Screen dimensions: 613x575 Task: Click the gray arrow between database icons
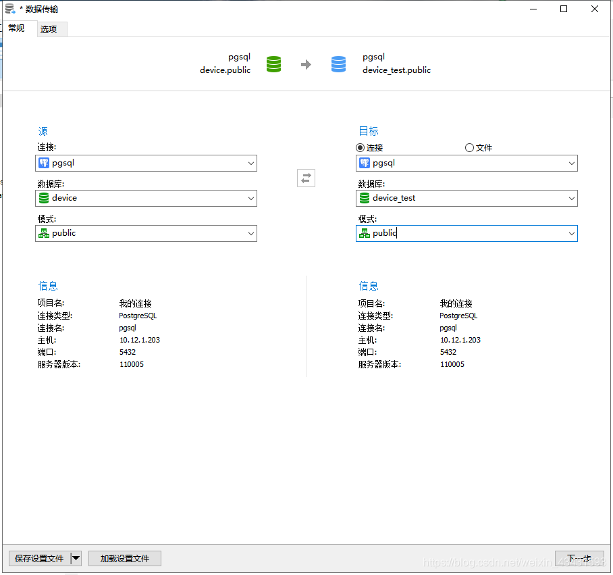[306, 64]
